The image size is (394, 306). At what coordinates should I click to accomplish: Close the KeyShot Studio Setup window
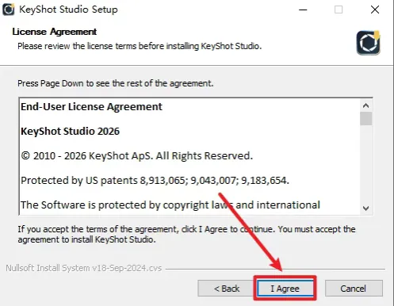click(x=375, y=10)
